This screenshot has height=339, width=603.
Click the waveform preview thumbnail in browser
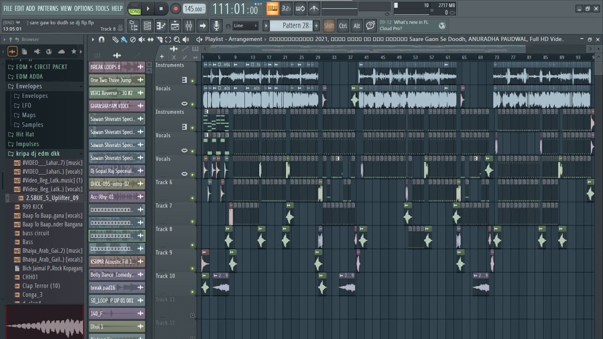point(44,322)
